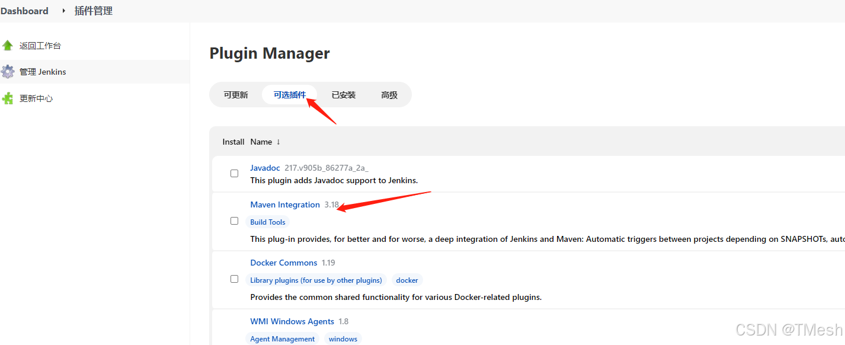Click the Plugin Manager heading
Image resolution: width=845 pixels, height=345 pixels.
270,53
